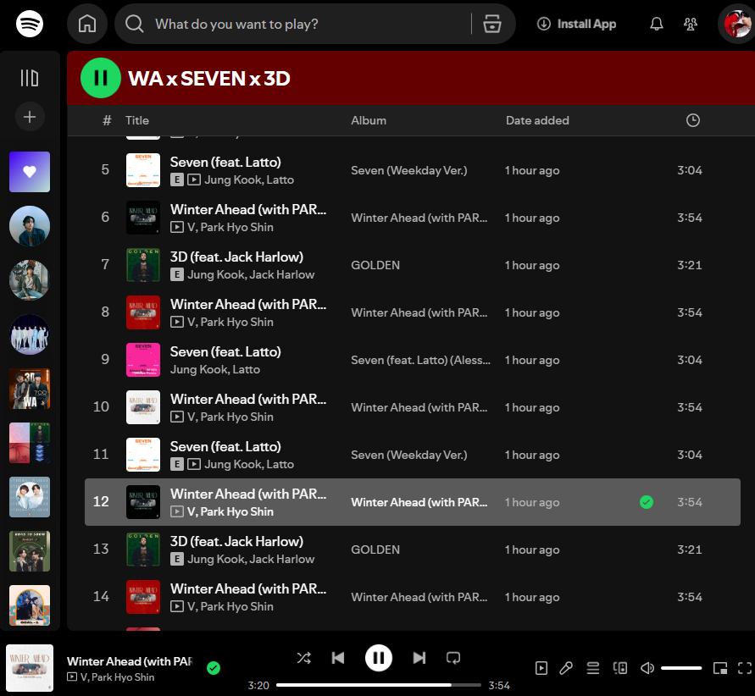Click the album art of track 10

tap(143, 407)
